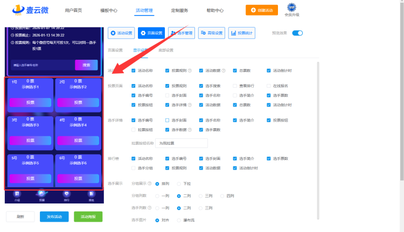The width and height of the screenshot is (404, 232).
Task: Select 瀑布流 for 选手图片 layout
Action: 179,220
